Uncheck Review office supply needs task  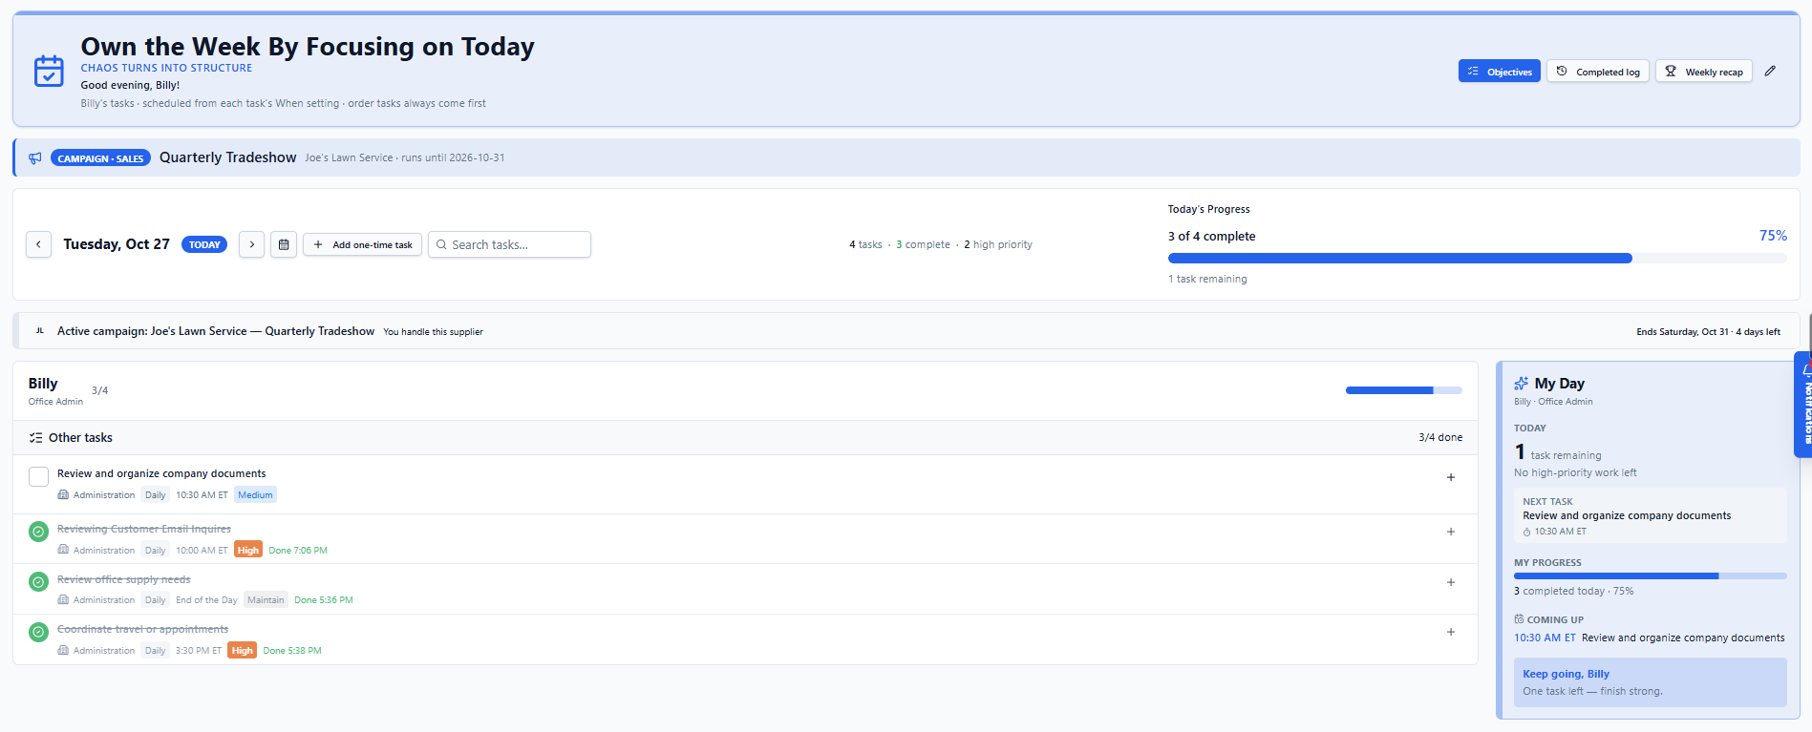(x=38, y=581)
